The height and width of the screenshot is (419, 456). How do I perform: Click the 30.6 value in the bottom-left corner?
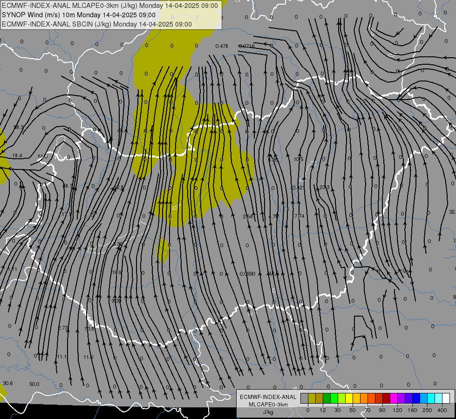tap(8, 383)
